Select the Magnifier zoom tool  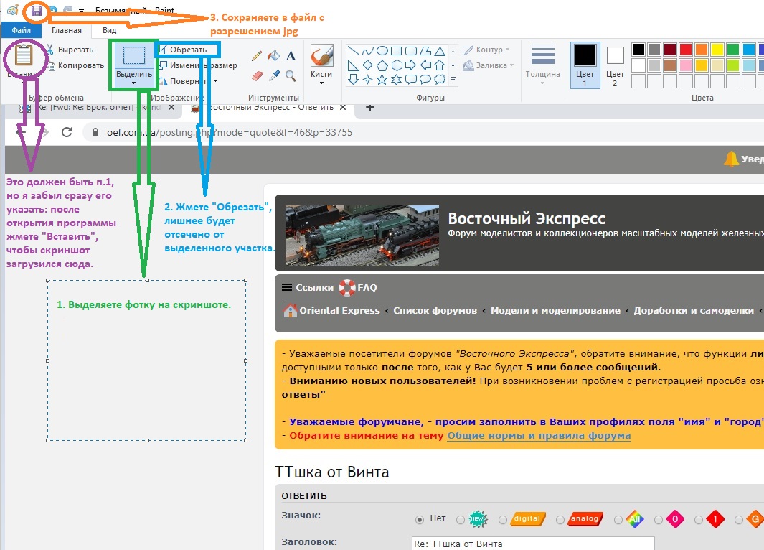tap(291, 75)
